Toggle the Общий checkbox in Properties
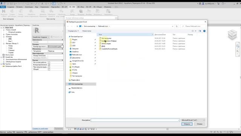The height and width of the screenshot is (136, 241). [x=49, y=70]
